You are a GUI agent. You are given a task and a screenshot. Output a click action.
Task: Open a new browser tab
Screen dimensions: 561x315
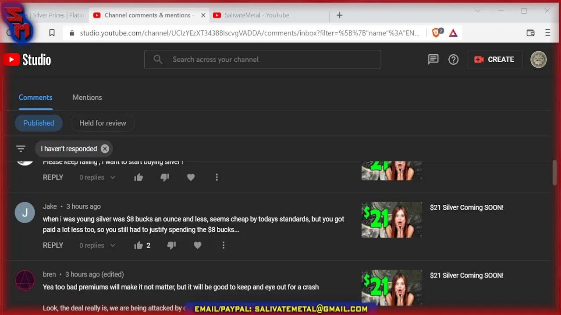pyautogui.click(x=339, y=15)
